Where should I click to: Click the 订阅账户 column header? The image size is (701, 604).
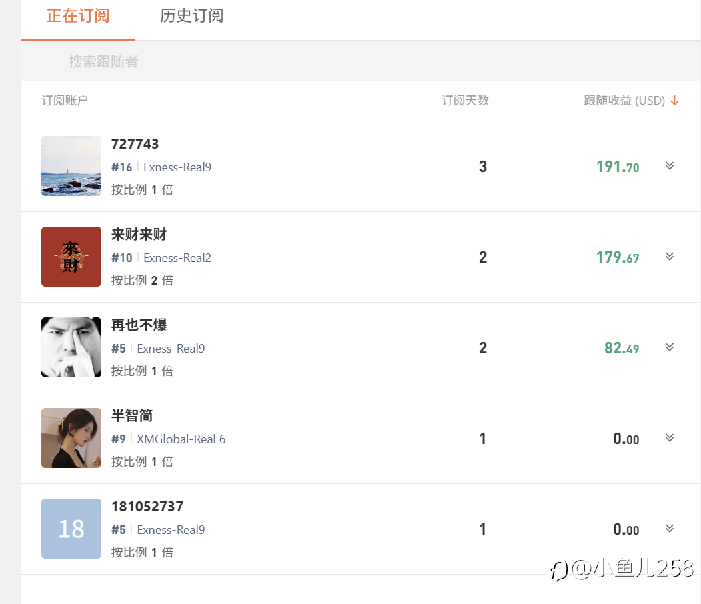65,101
